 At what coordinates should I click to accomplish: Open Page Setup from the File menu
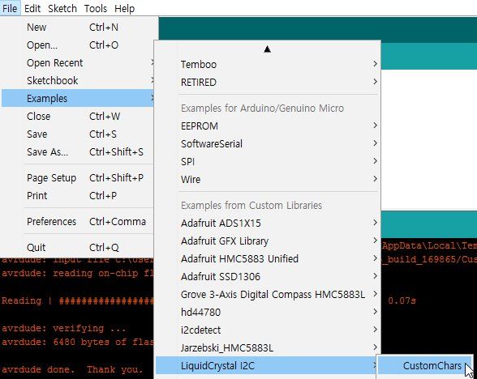tap(78, 177)
